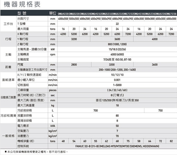
Task: Click the footer note 本公司保留機器規格變更之權利
Action: (x=27, y=152)
